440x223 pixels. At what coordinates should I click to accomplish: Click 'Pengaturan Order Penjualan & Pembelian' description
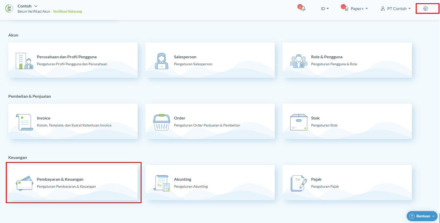click(x=207, y=125)
